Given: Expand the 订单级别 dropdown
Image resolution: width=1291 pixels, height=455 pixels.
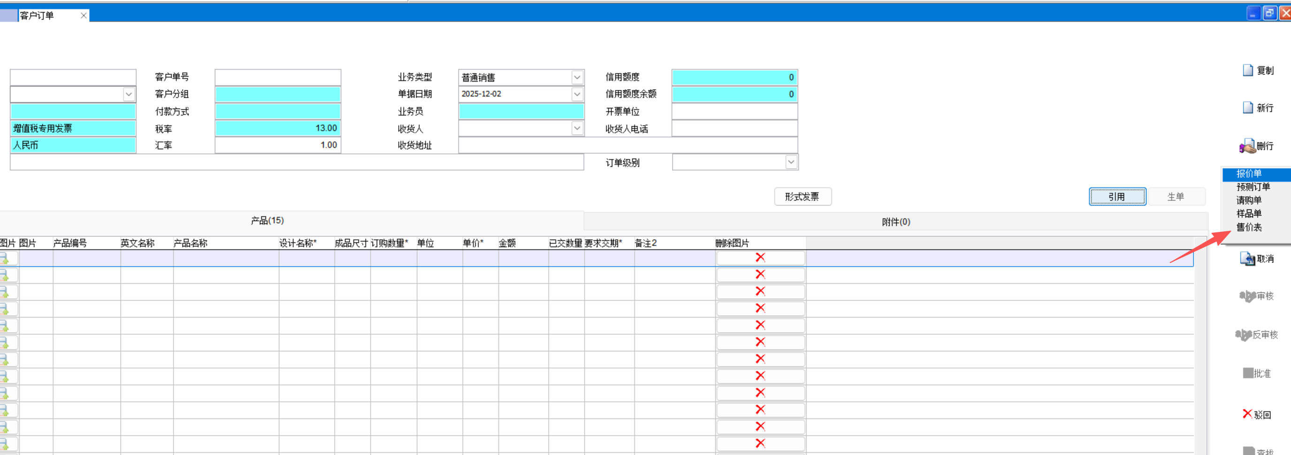Looking at the screenshot, I should 791,162.
